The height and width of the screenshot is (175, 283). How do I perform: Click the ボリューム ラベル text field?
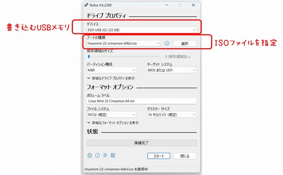click(141, 101)
